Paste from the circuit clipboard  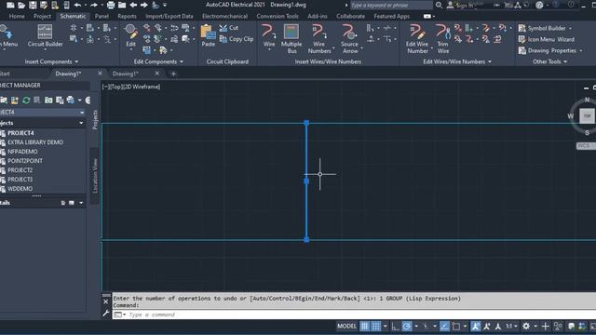[208, 35]
